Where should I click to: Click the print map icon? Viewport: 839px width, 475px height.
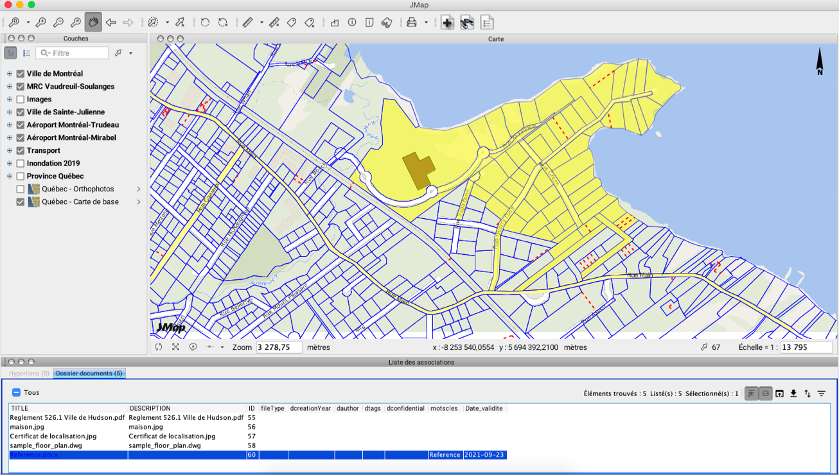pos(412,22)
